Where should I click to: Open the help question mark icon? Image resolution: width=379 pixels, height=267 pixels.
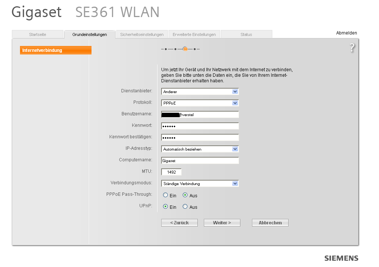[x=352, y=47]
